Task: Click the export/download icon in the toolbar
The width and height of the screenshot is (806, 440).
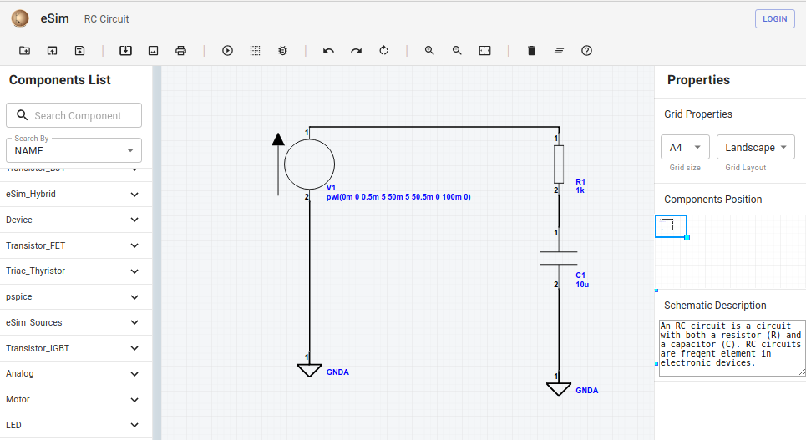Action: pyautogui.click(x=125, y=50)
